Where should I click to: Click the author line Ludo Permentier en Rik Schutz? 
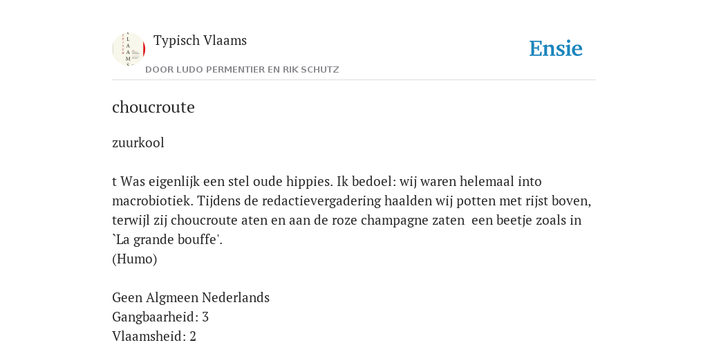[242, 70]
